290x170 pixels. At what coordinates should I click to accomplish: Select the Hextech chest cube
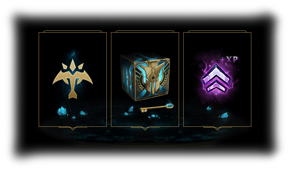[x=145, y=77]
